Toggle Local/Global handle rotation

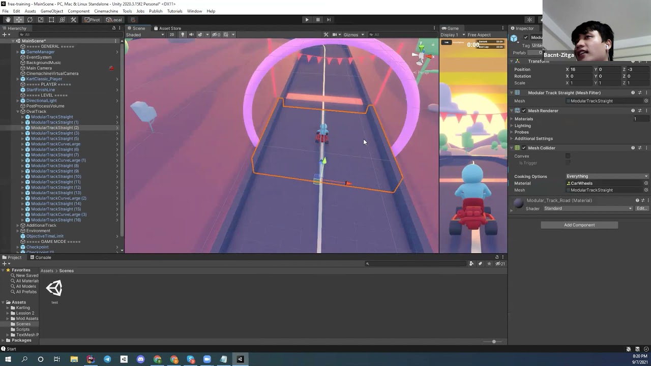click(x=114, y=20)
